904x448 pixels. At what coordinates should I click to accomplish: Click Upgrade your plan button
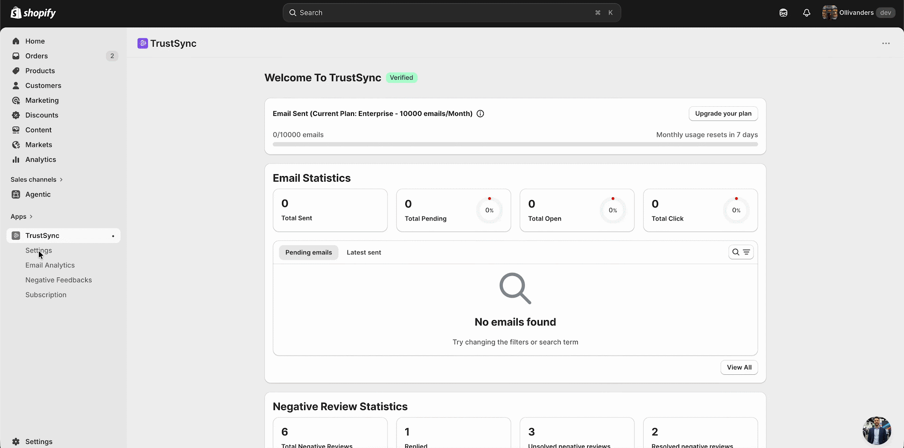click(x=723, y=114)
